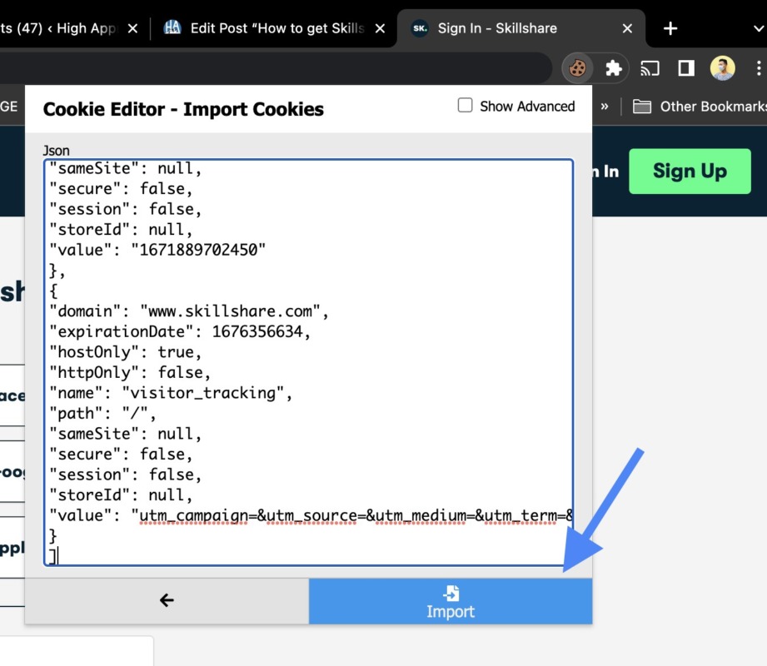Close the High App tab
This screenshot has width=767, height=666.
132,28
